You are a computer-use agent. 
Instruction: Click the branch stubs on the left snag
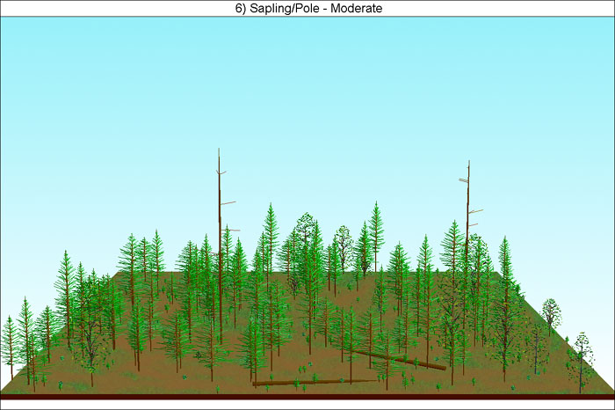tap(228, 203)
